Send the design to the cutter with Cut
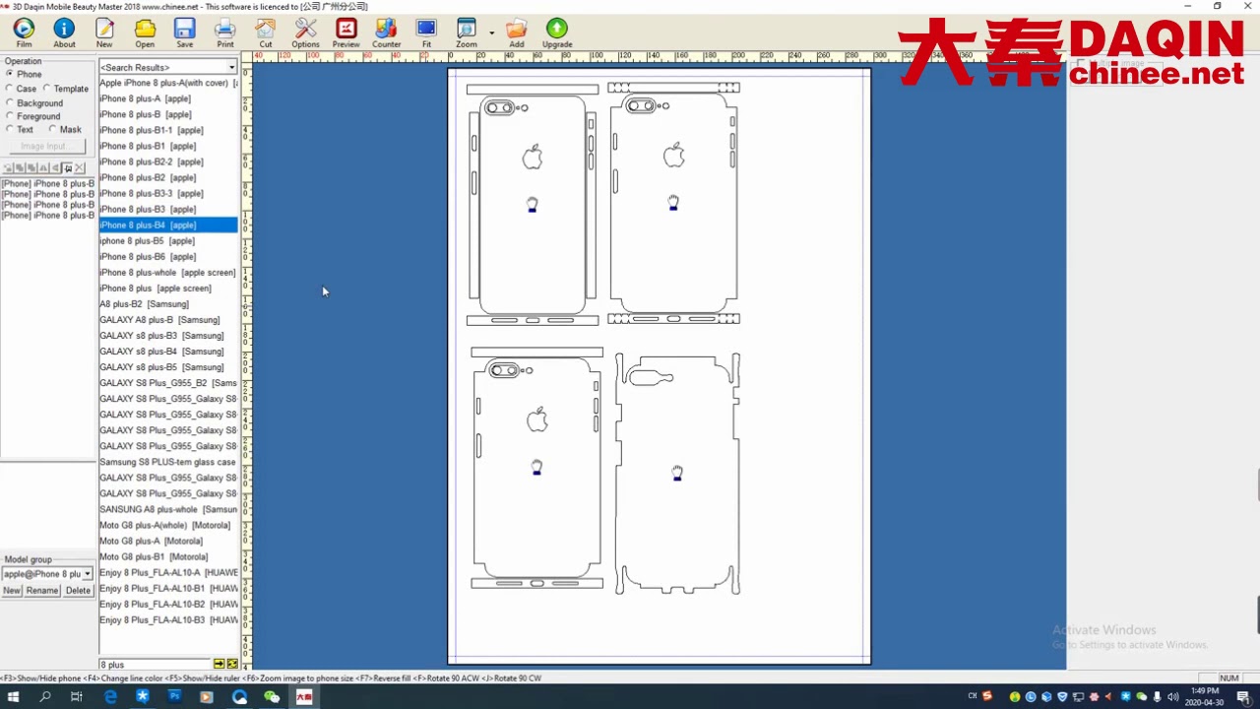Viewport: 1260px width, 709px height. tap(266, 32)
